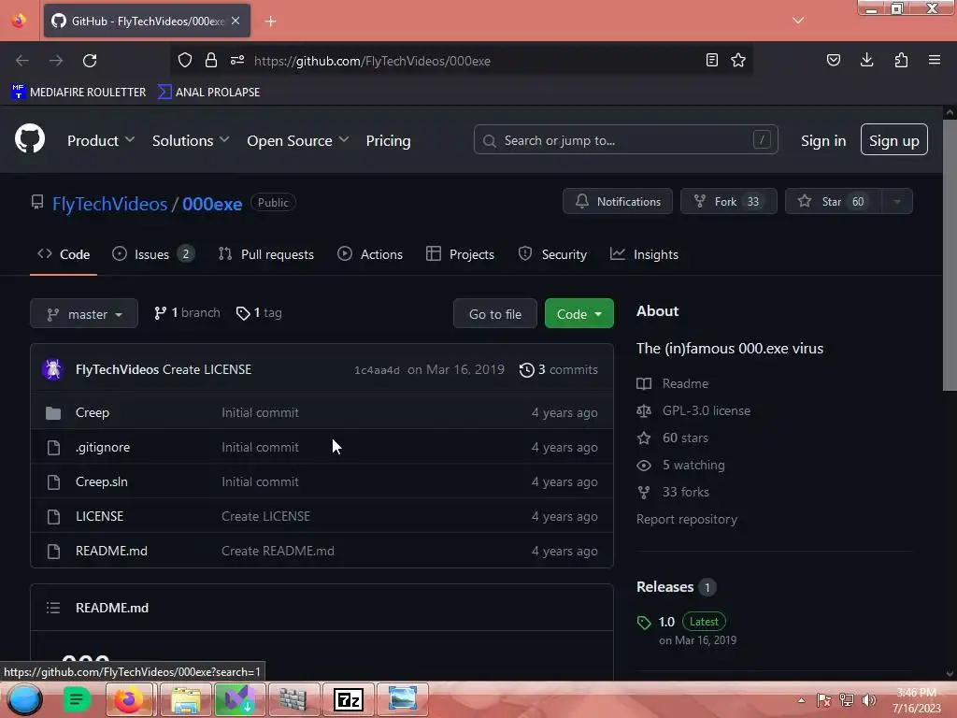The width and height of the screenshot is (957, 718).
Task: Open the 000exe repository name link
Action: point(212,204)
